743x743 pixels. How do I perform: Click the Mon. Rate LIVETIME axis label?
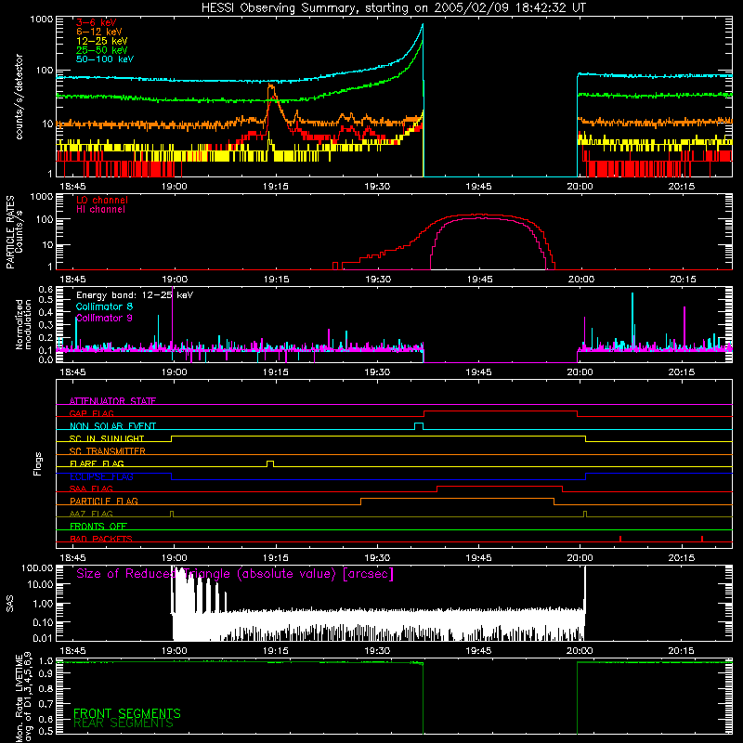(x=23, y=697)
